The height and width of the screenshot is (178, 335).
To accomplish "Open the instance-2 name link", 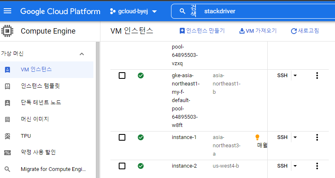I will (x=184, y=166).
